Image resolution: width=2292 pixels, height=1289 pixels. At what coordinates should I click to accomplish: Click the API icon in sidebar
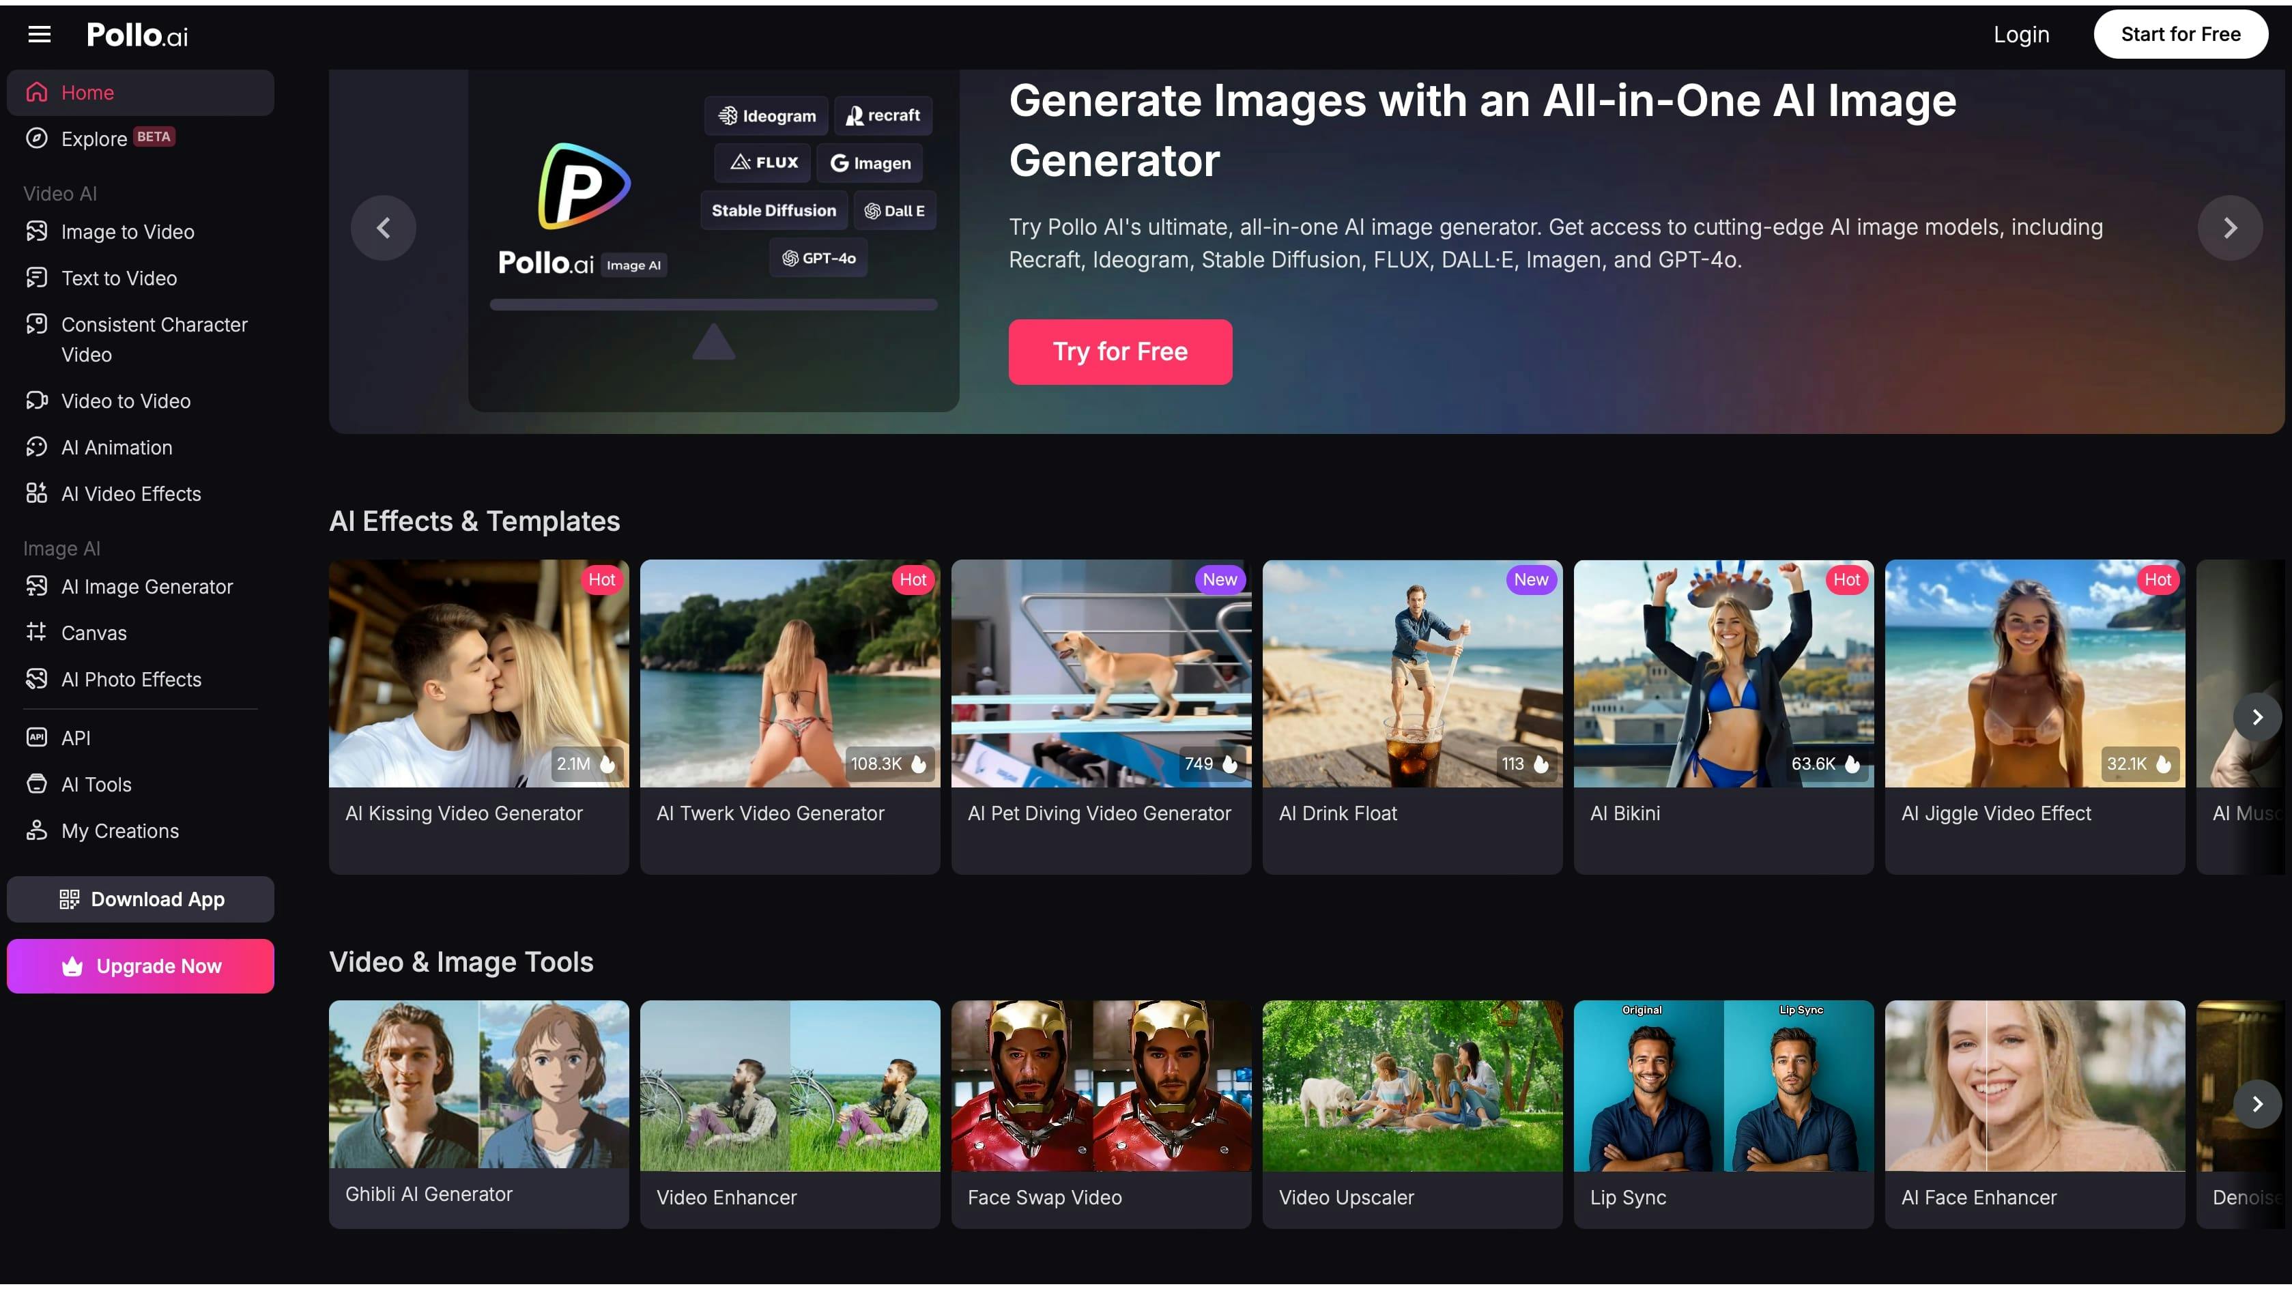pos(36,738)
